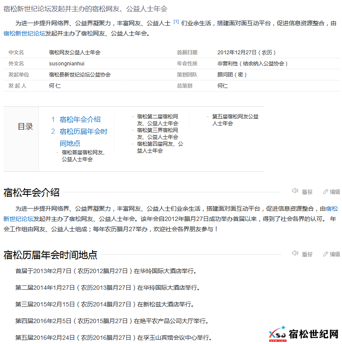Click 编辑 label in 宿松年会介绍 section
The width and height of the screenshot is (342, 344).
335,192
